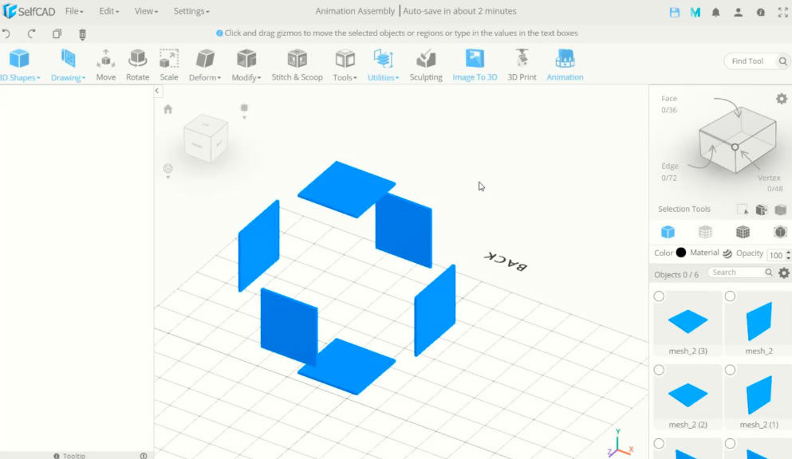Image resolution: width=792 pixels, height=459 pixels.
Task: Open the Drawing tools dropdown
Action: pyautogui.click(x=68, y=65)
